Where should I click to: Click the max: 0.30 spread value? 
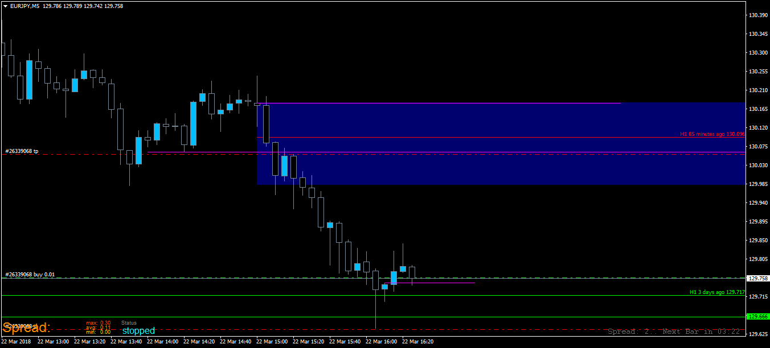point(99,322)
